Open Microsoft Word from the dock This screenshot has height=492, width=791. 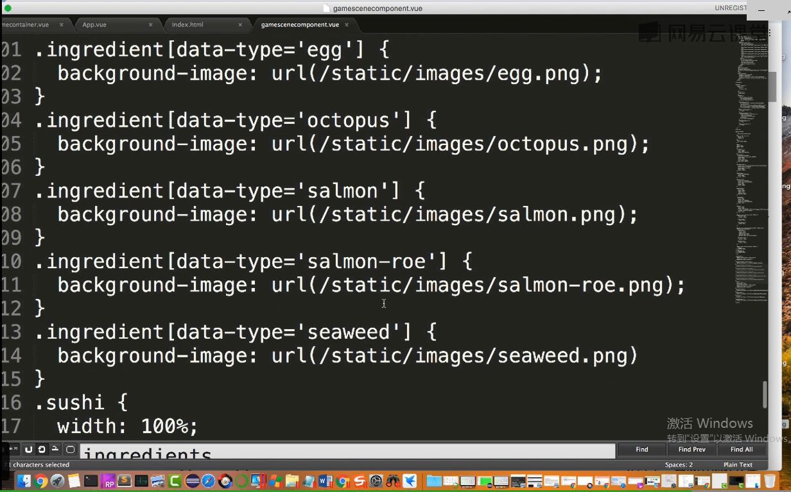pos(325,481)
